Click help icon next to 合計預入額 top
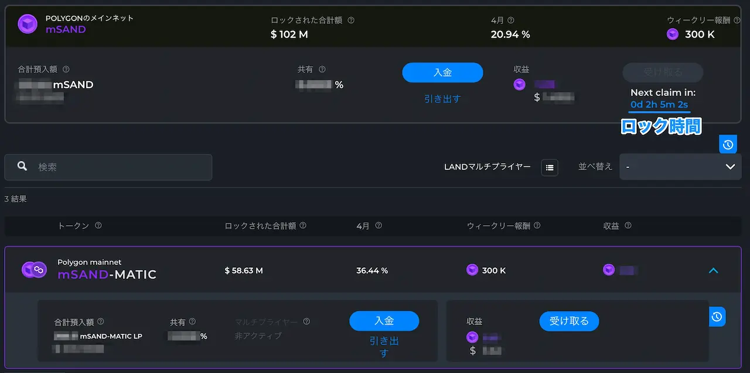The width and height of the screenshot is (750, 373). (66, 69)
